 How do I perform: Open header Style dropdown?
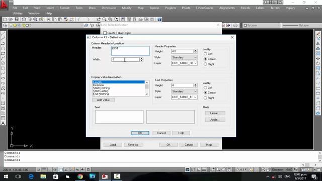click(x=184, y=57)
